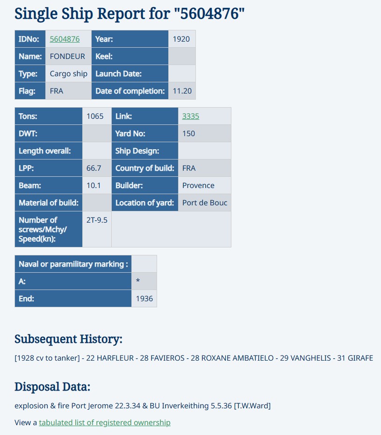Click the Beam value 10.1
Screen dimensions: 381x435
(x=93, y=186)
